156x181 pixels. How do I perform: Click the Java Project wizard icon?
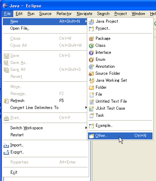[x=91, y=22]
